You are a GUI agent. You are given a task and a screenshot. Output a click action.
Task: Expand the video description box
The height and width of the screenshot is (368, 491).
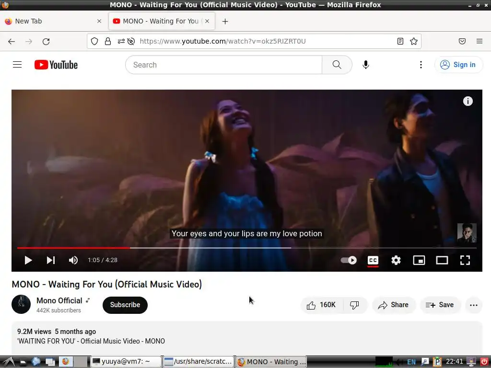247,338
